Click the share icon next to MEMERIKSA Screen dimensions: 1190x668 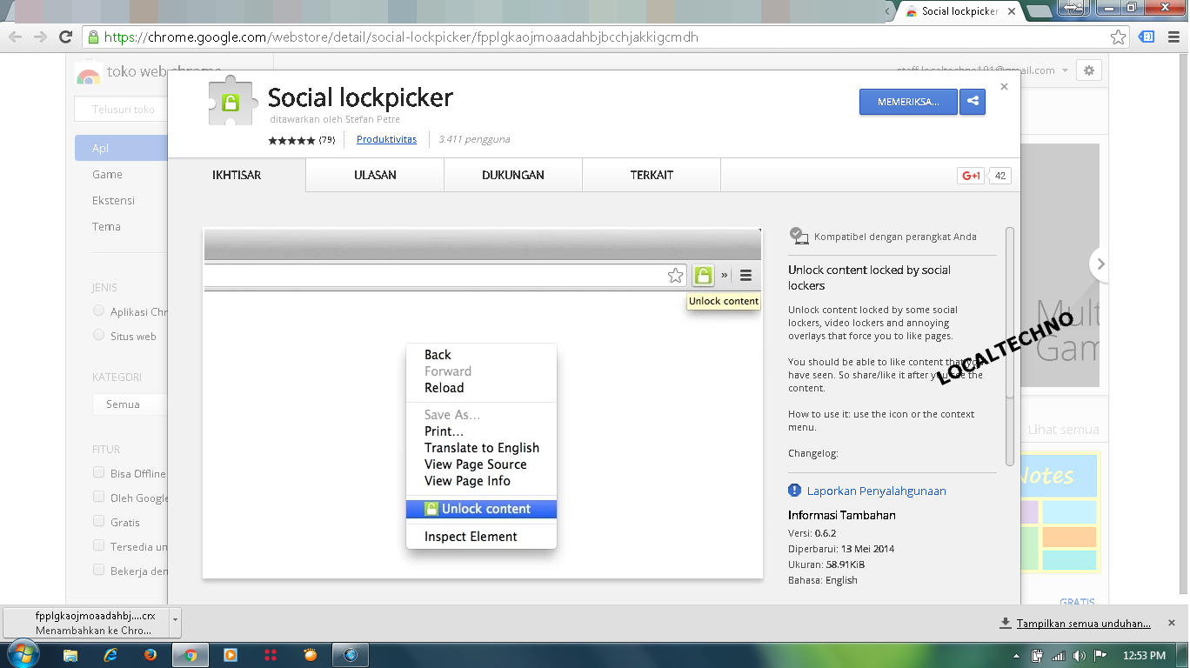tap(973, 102)
